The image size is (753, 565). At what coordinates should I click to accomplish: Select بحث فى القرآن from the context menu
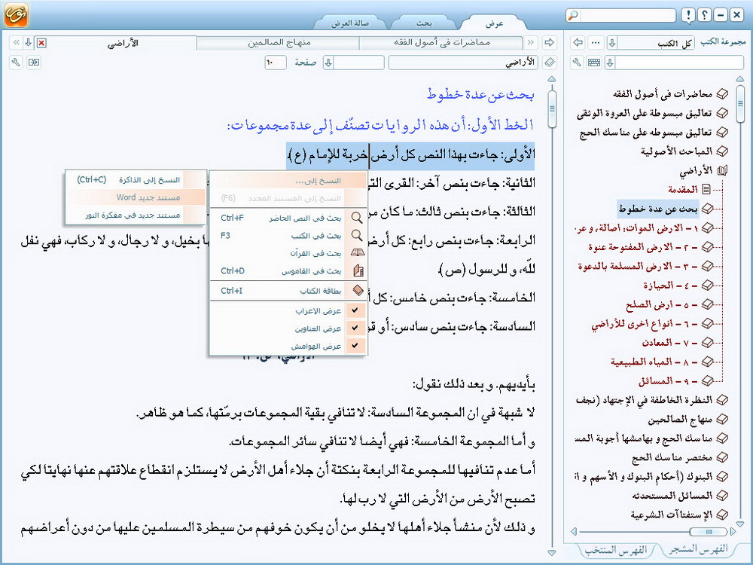[288, 253]
